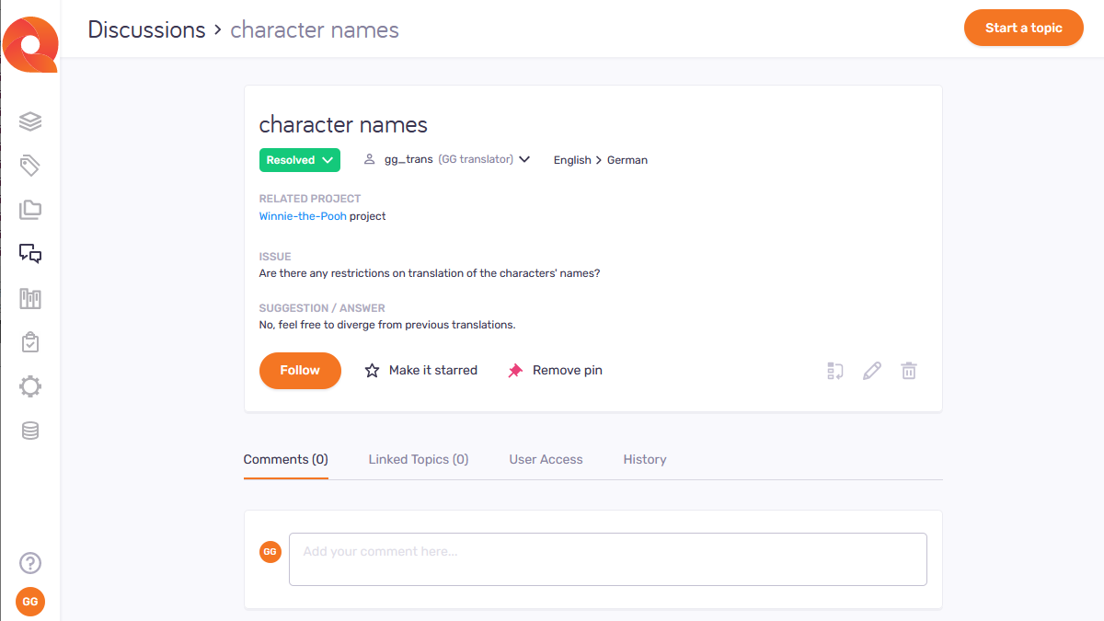Click the pencil edit topic icon

click(x=871, y=371)
